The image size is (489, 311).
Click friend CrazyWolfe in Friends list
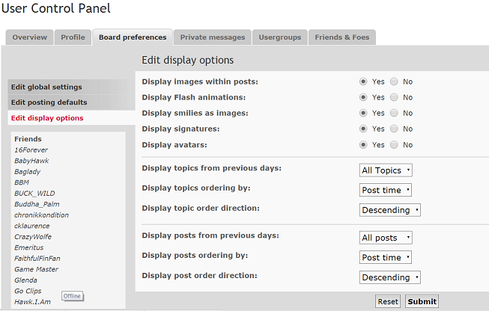tap(33, 237)
